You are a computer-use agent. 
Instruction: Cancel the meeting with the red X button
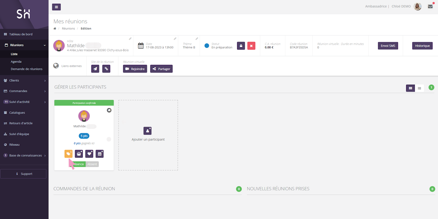251,46
